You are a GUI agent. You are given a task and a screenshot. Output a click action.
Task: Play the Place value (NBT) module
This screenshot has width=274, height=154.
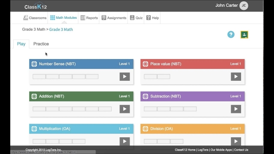236,77
